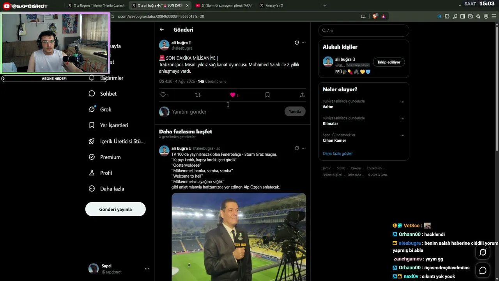Viewport: 499px width, 281px height.
Task: Click the Brave Rewards triangle icon
Action: coord(384,16)
